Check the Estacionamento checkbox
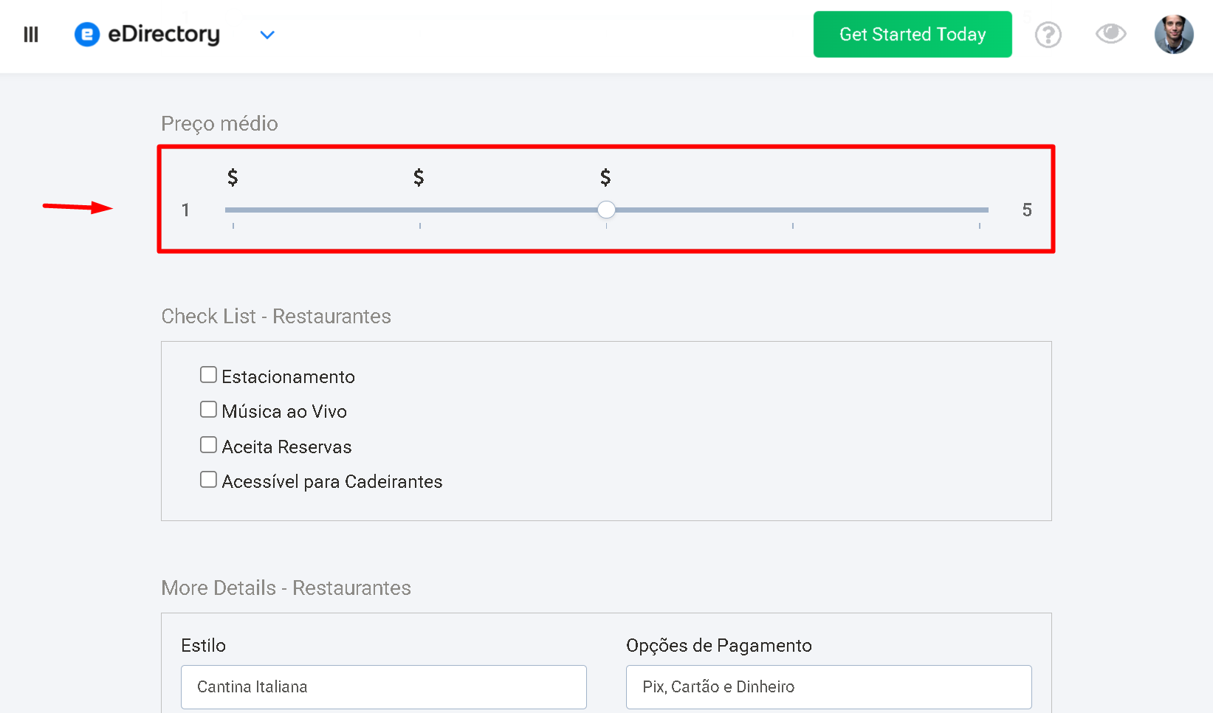The width and height of the screenshot is (1213, 713). pyautogui.click(x=208, y=375)
